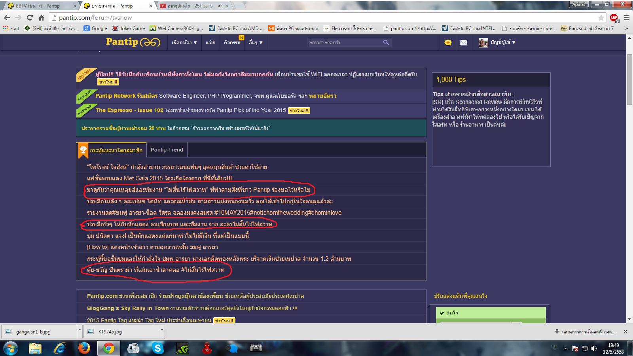Open the ประกาศรายชื่อผู้ผ่านเข้ารอบ 20 ท่าน banner

[176, 128]
